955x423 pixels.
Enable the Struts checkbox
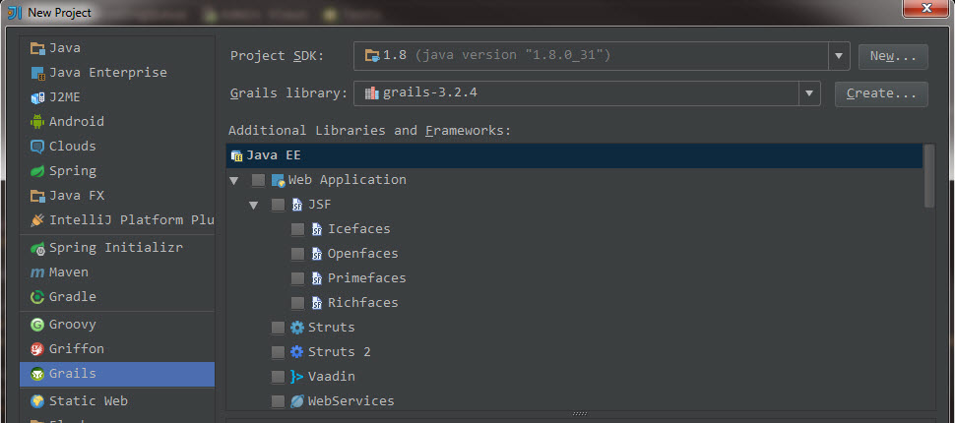(x=278, y=328)
